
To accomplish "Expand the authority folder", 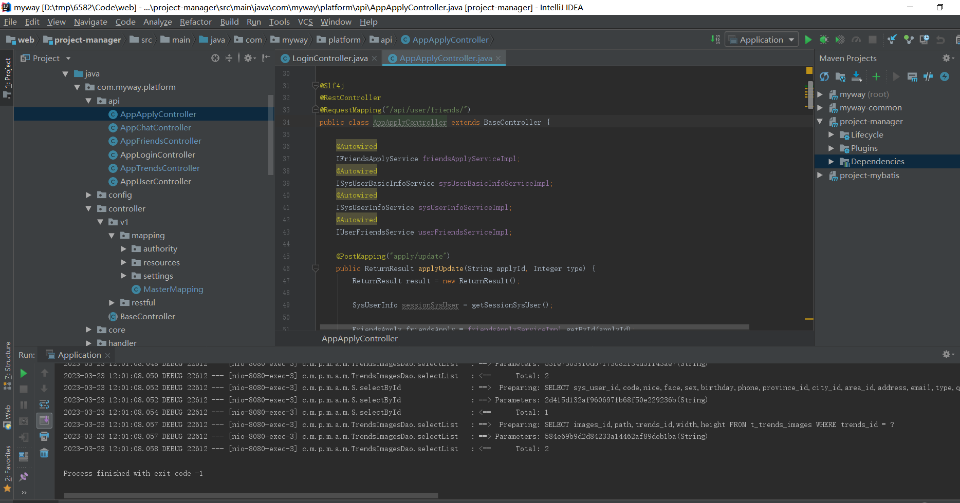I will [123, 249].
